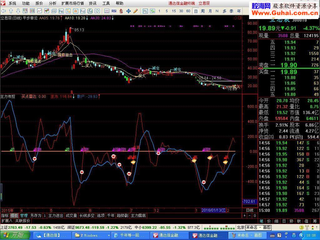The image size is (320, 240).
Task: Open the 资讯 menu
Action: (x=92, y=3)
